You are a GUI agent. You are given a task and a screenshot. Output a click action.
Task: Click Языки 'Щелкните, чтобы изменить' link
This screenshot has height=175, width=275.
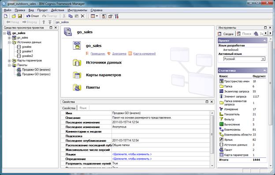132,154
